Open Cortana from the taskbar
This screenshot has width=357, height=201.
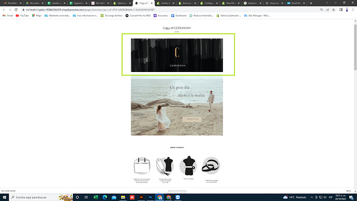point(77,197)
